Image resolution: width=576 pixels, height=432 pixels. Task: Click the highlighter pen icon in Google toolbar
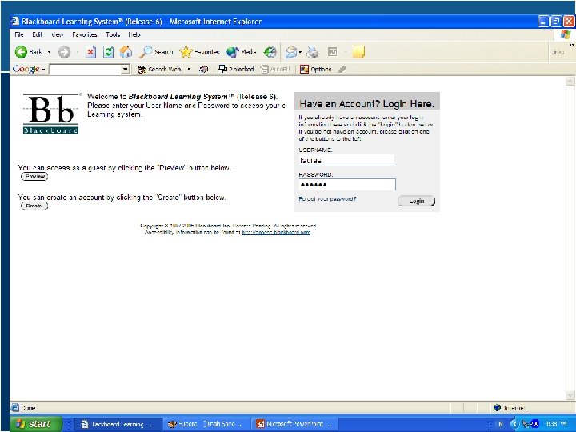coord(342,69)
